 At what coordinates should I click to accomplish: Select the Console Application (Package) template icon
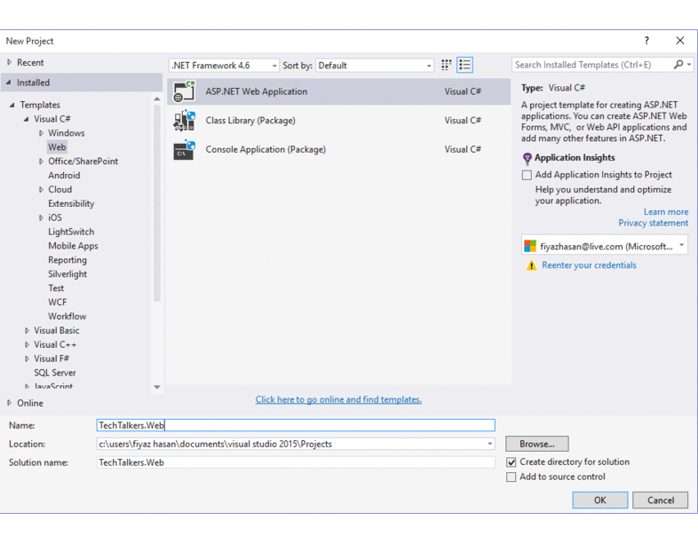pyautogui.click(x=185, y=149)
